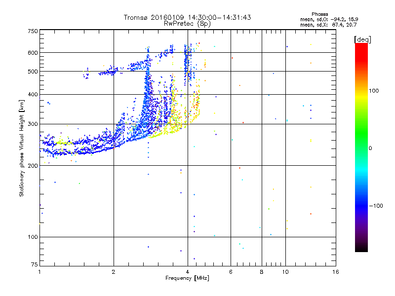Click the '100' y-axis tick label
Viewport: 395px width, 296px height.
click(x=33, y=237)
